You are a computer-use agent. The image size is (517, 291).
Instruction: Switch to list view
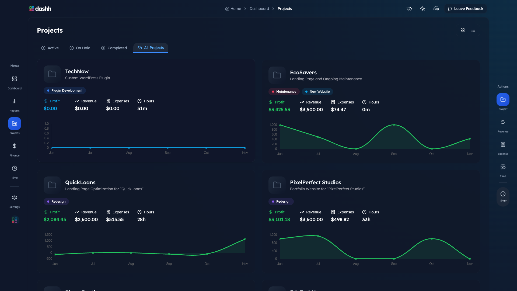[473, 30]
